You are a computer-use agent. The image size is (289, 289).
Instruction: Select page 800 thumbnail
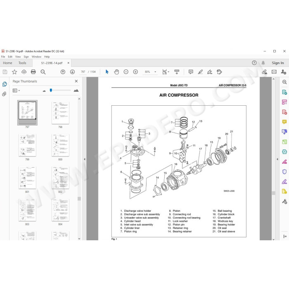[x=60, y=145]
